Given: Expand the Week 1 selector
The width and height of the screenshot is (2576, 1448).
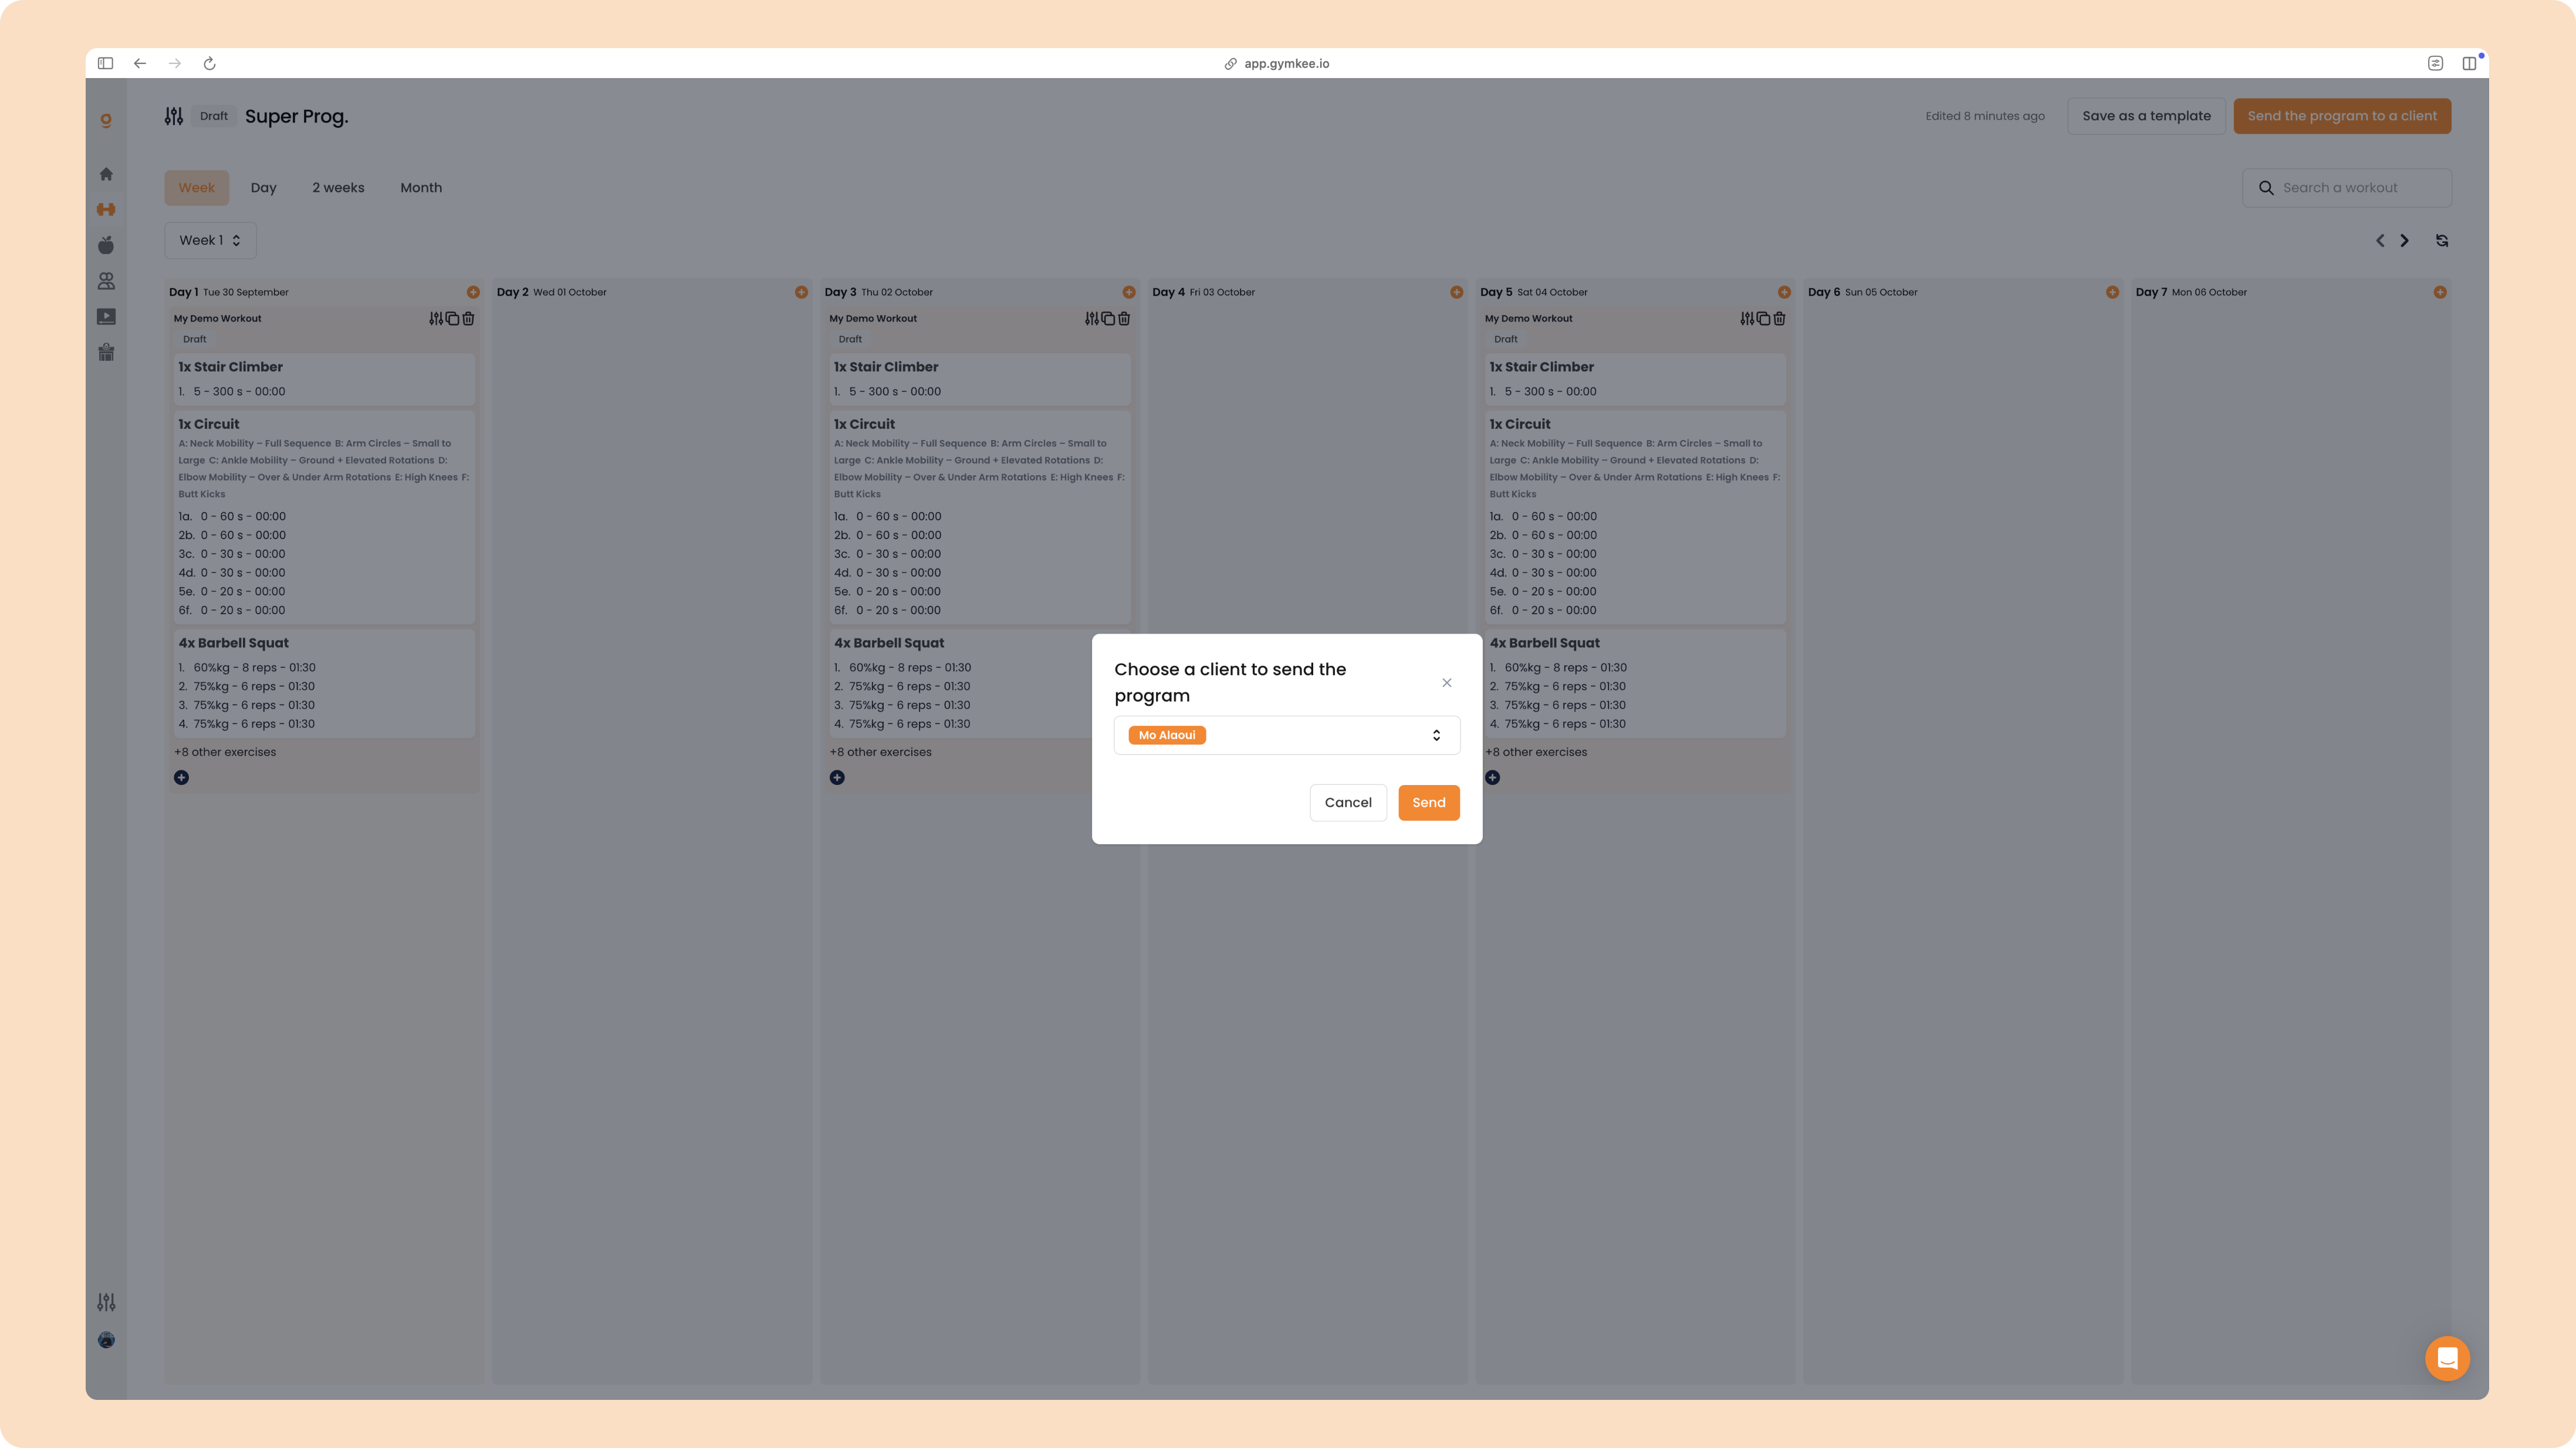Looking at the screenshot, I should pyautogui.click(x=210, y=240).
